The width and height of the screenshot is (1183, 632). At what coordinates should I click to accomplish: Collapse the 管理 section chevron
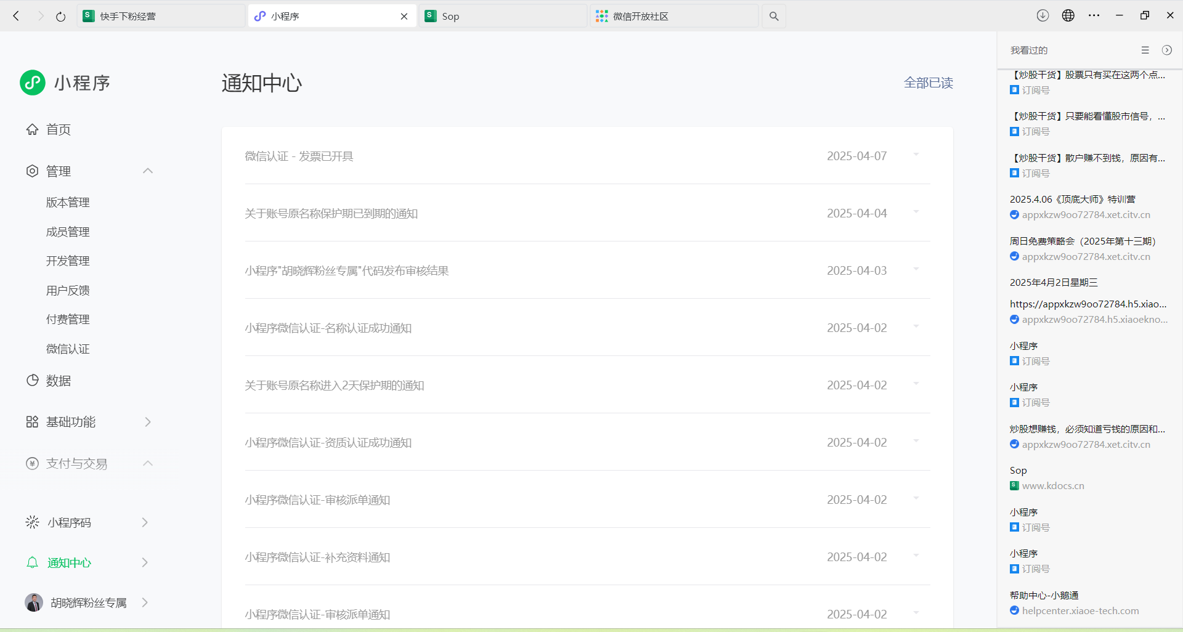coord(148,171)
